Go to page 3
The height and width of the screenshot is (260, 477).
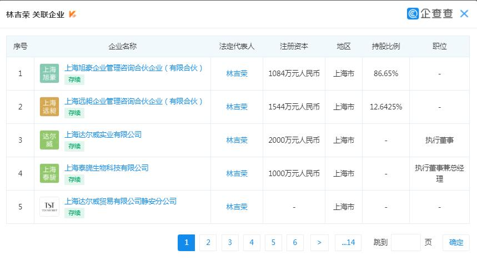(x=230, y=243)
